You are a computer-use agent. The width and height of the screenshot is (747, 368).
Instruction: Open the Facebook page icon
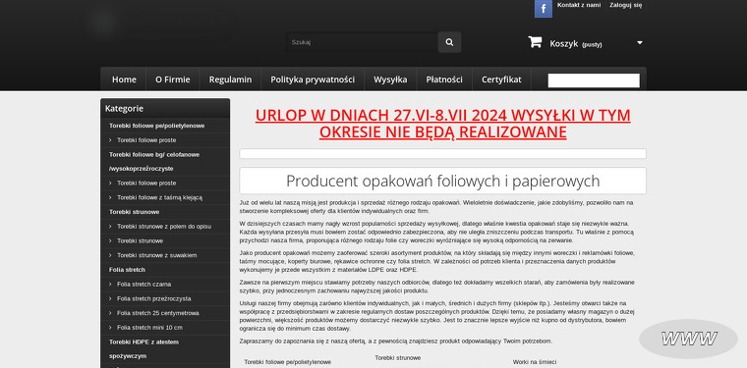tap(544, 9)
